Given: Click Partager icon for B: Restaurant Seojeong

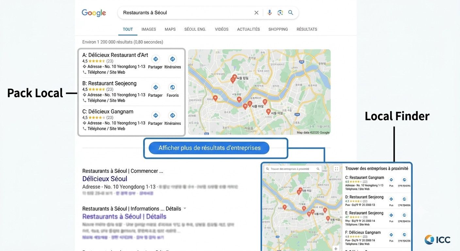Looking at the screenshot, I should pos(156,87).
